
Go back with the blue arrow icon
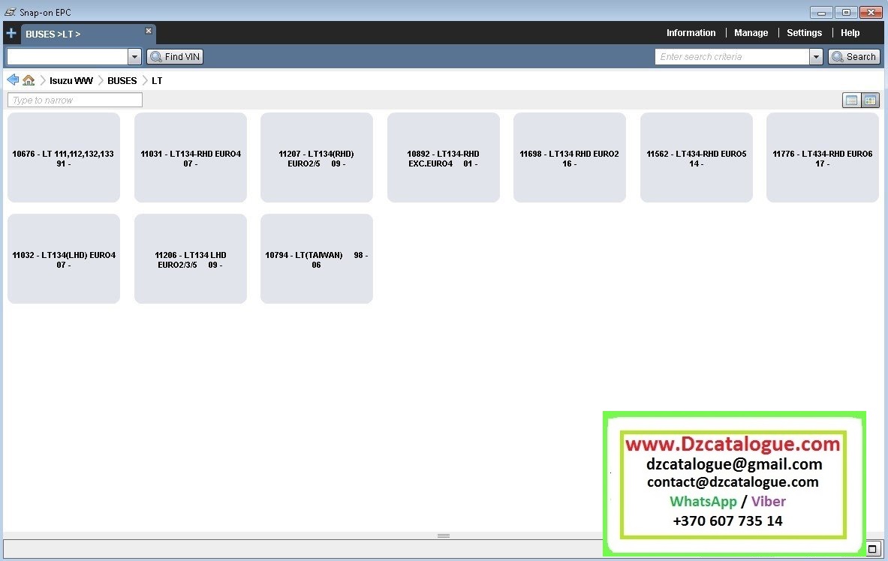pyautogui.click(x=13, y=79)
